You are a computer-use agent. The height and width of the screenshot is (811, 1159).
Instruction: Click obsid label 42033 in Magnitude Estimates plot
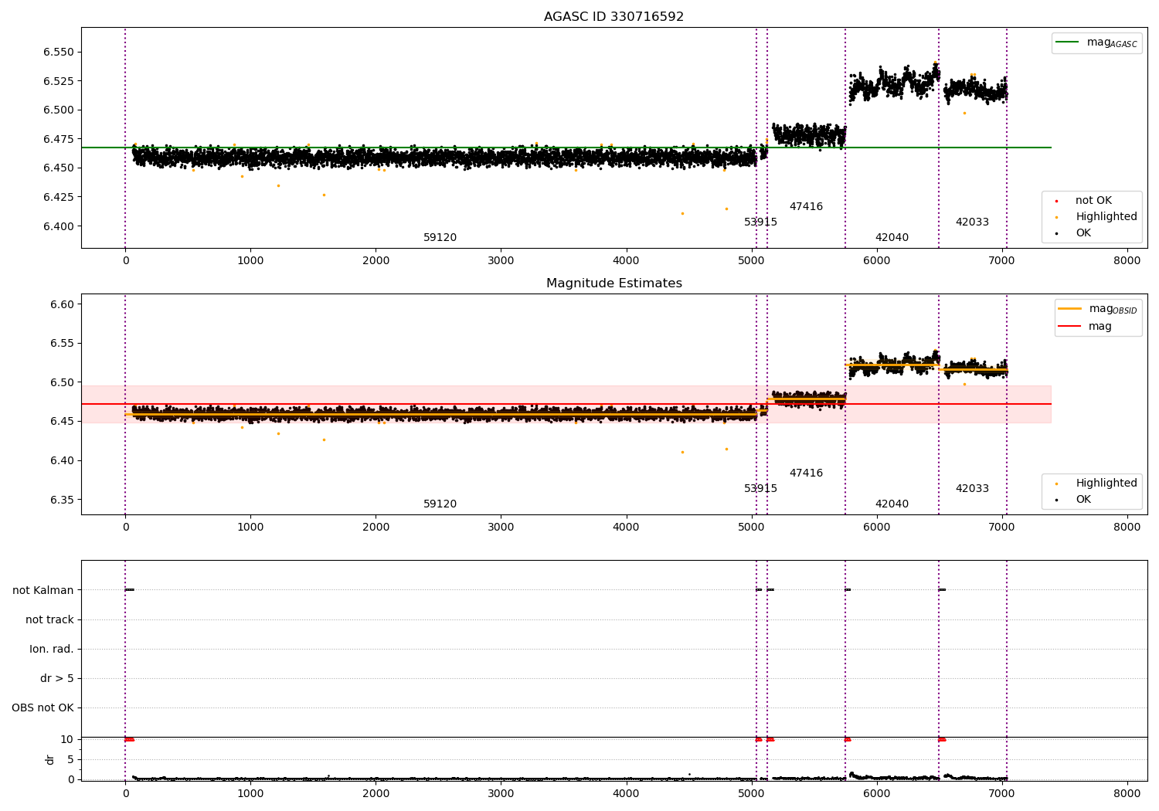pos(972,488)
